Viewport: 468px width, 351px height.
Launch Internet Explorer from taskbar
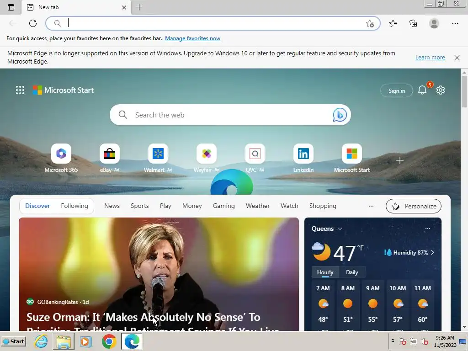click(41, 341)
